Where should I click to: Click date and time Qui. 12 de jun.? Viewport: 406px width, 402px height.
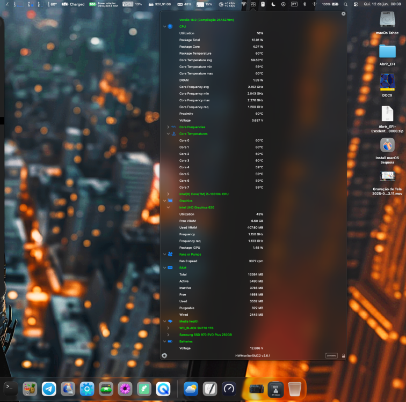[x=382, y=4]
